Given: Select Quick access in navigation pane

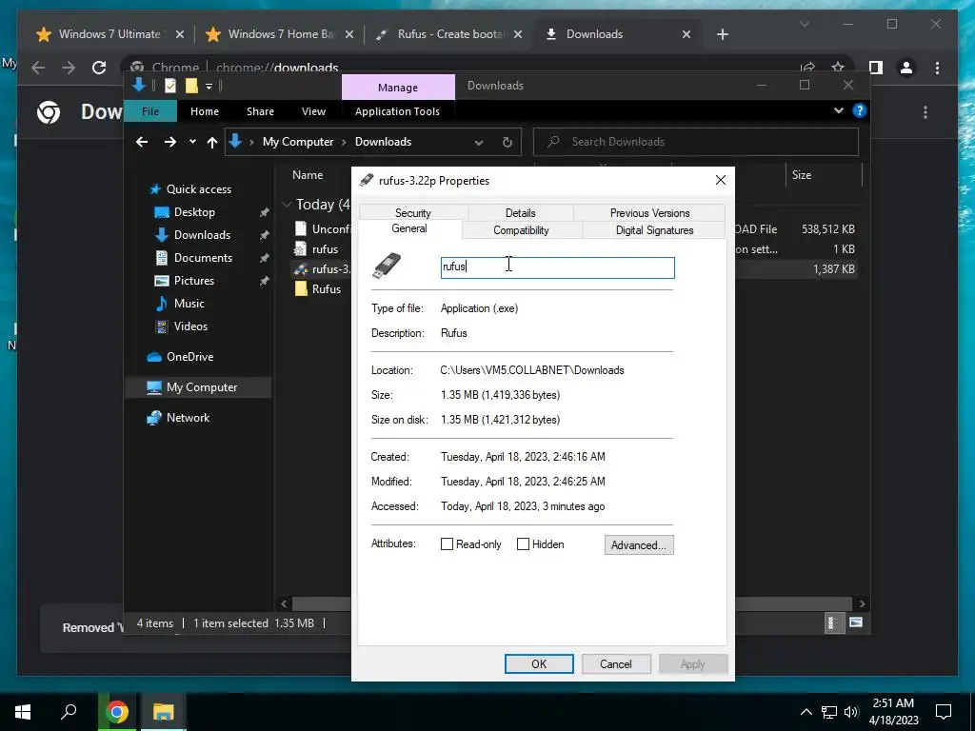Looking at the screenshot, I should tap(198, 189).
